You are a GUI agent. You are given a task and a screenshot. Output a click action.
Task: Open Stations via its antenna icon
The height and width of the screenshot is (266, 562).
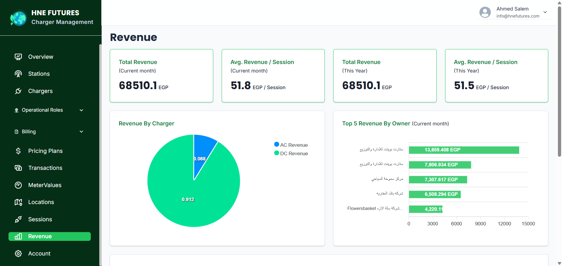[18, 74]
